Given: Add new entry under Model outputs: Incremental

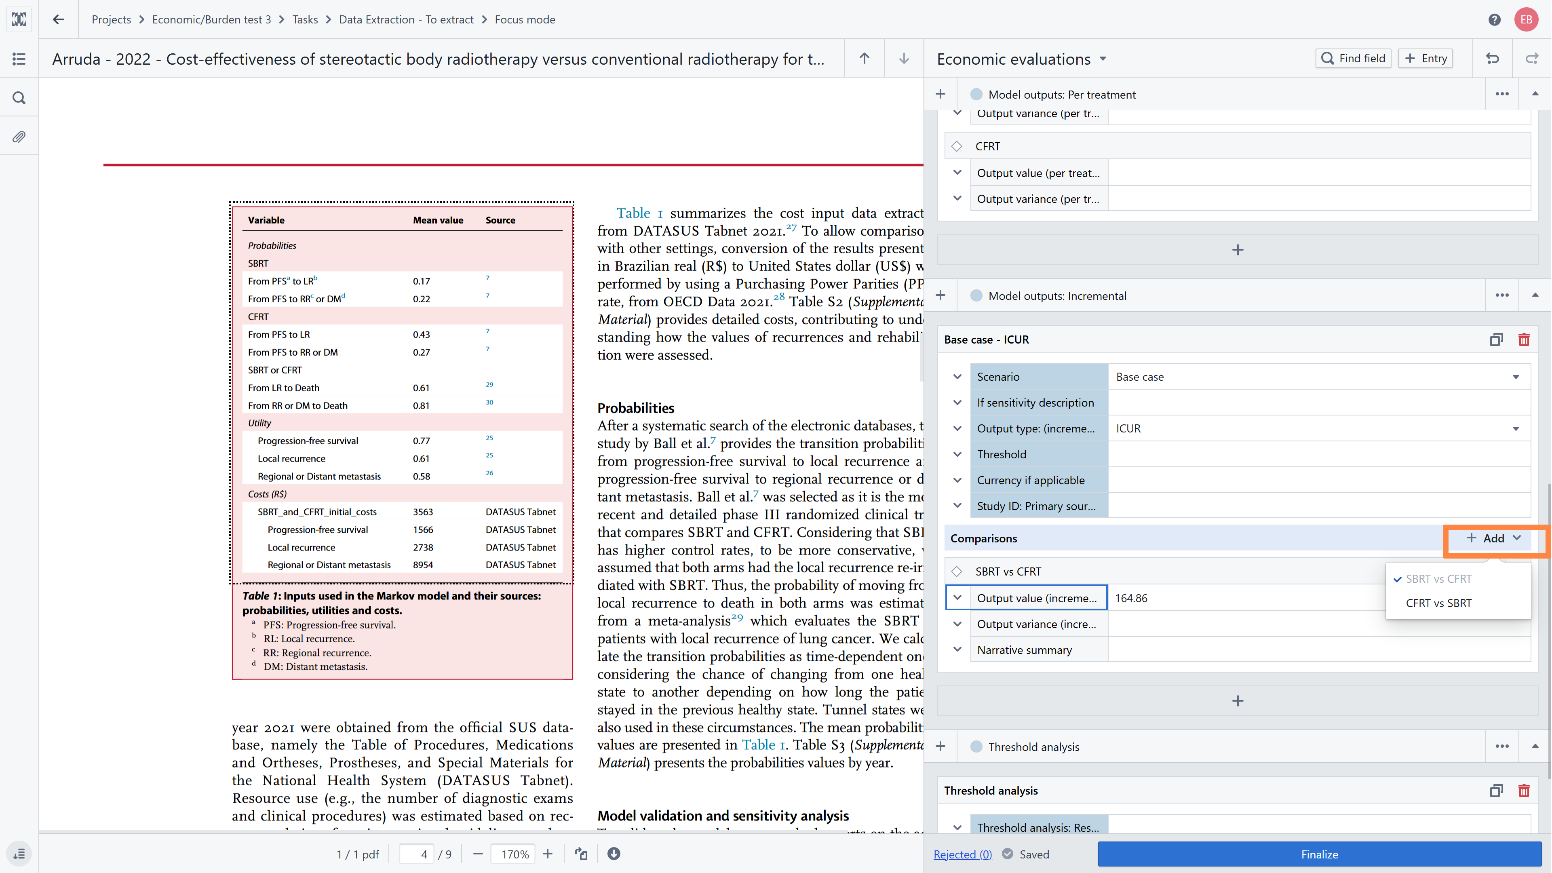Looking at the screenshot, I should 1238,701.
